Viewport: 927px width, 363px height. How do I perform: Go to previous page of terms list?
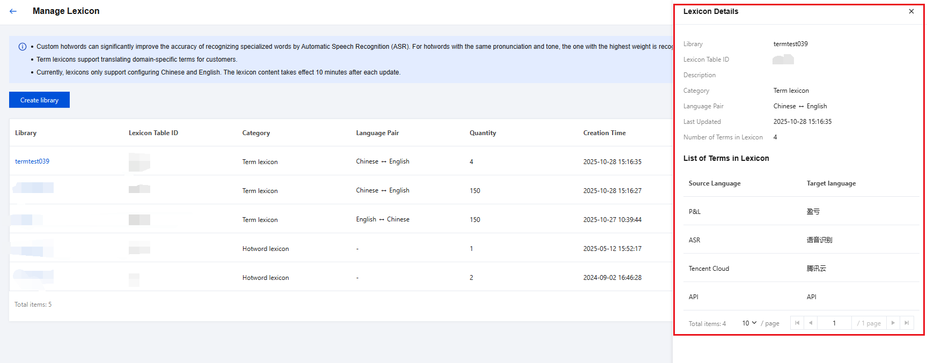(811, 323)
